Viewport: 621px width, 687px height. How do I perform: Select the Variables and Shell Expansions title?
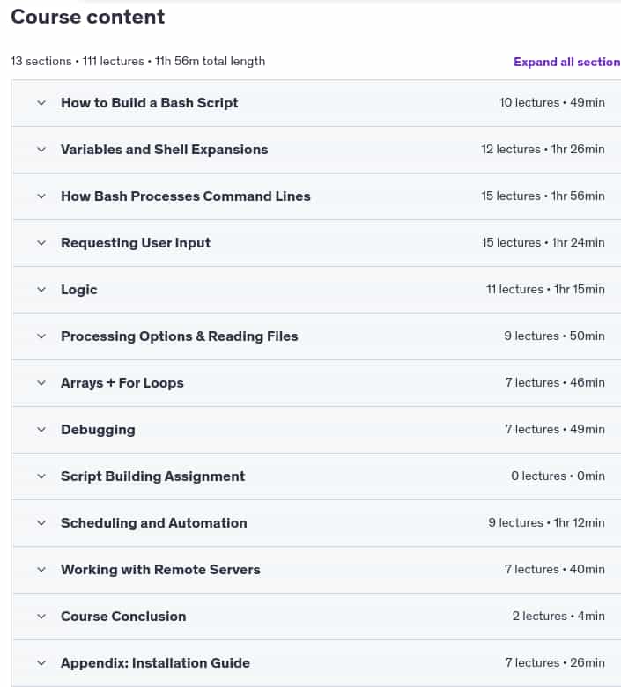165,150
